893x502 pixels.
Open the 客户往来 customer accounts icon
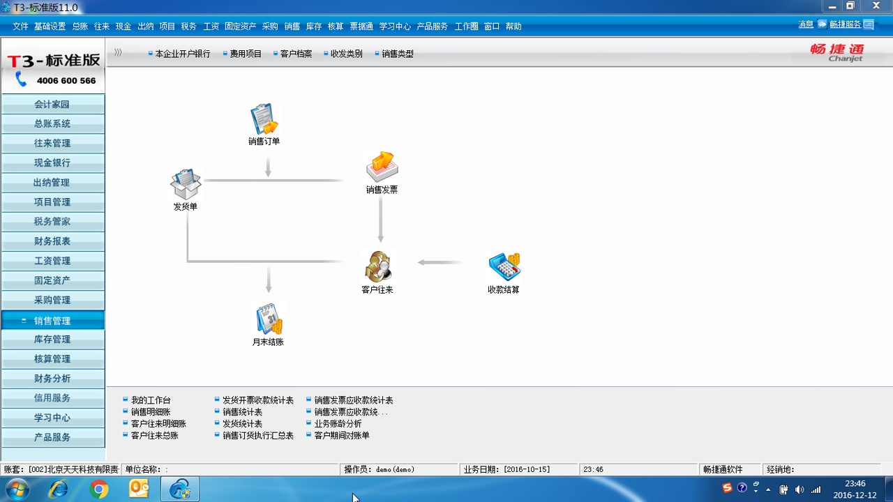point(377,267)
